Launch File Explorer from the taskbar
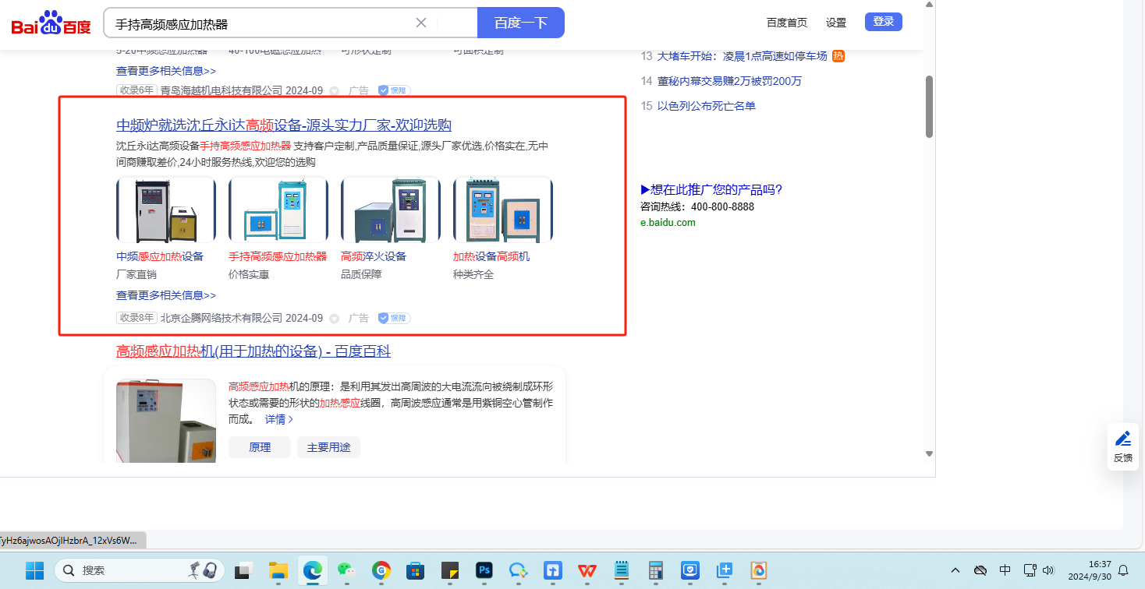The height and width of the screenshot is (589, 1145). tap(278, 570)
